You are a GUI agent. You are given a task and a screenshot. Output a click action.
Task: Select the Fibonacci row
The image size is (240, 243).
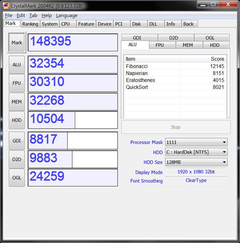[x=175, y=66]
